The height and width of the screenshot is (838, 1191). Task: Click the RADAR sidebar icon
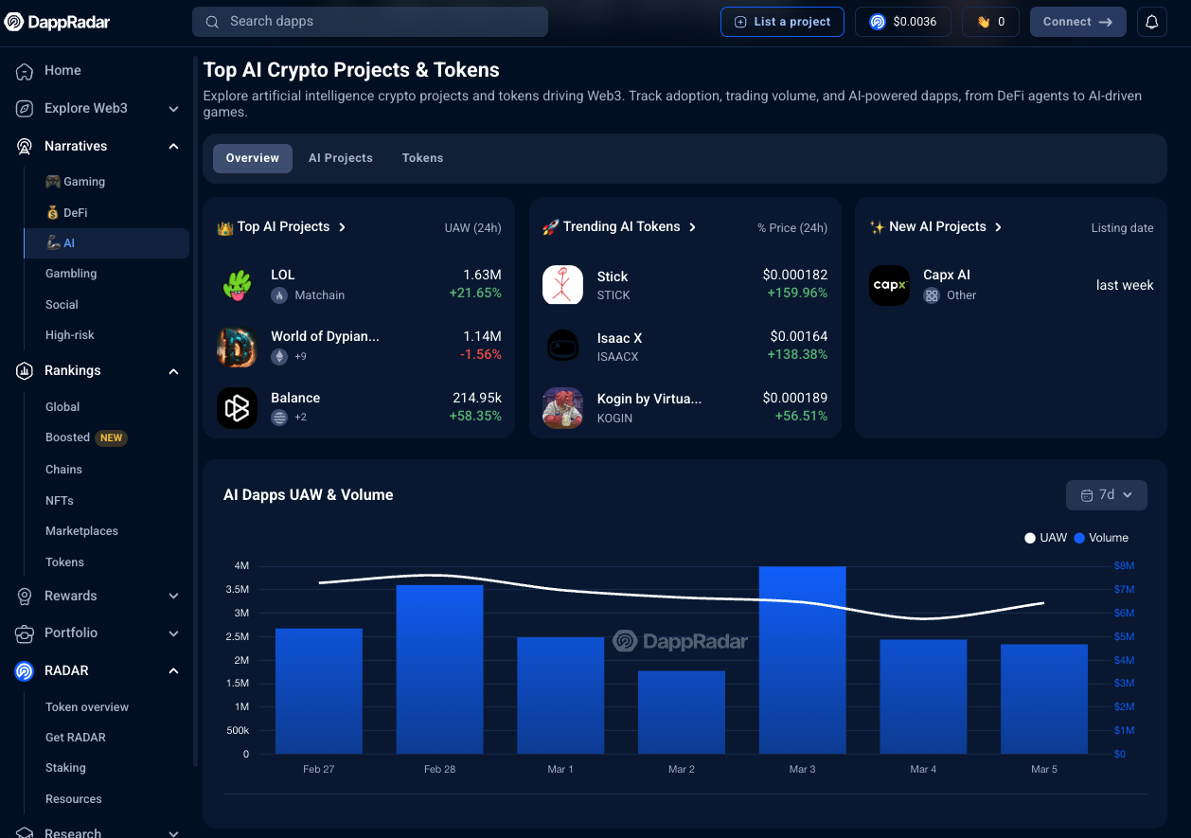point(25,671)
